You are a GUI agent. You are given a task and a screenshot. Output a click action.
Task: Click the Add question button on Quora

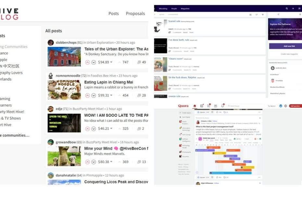click(295, 106)
